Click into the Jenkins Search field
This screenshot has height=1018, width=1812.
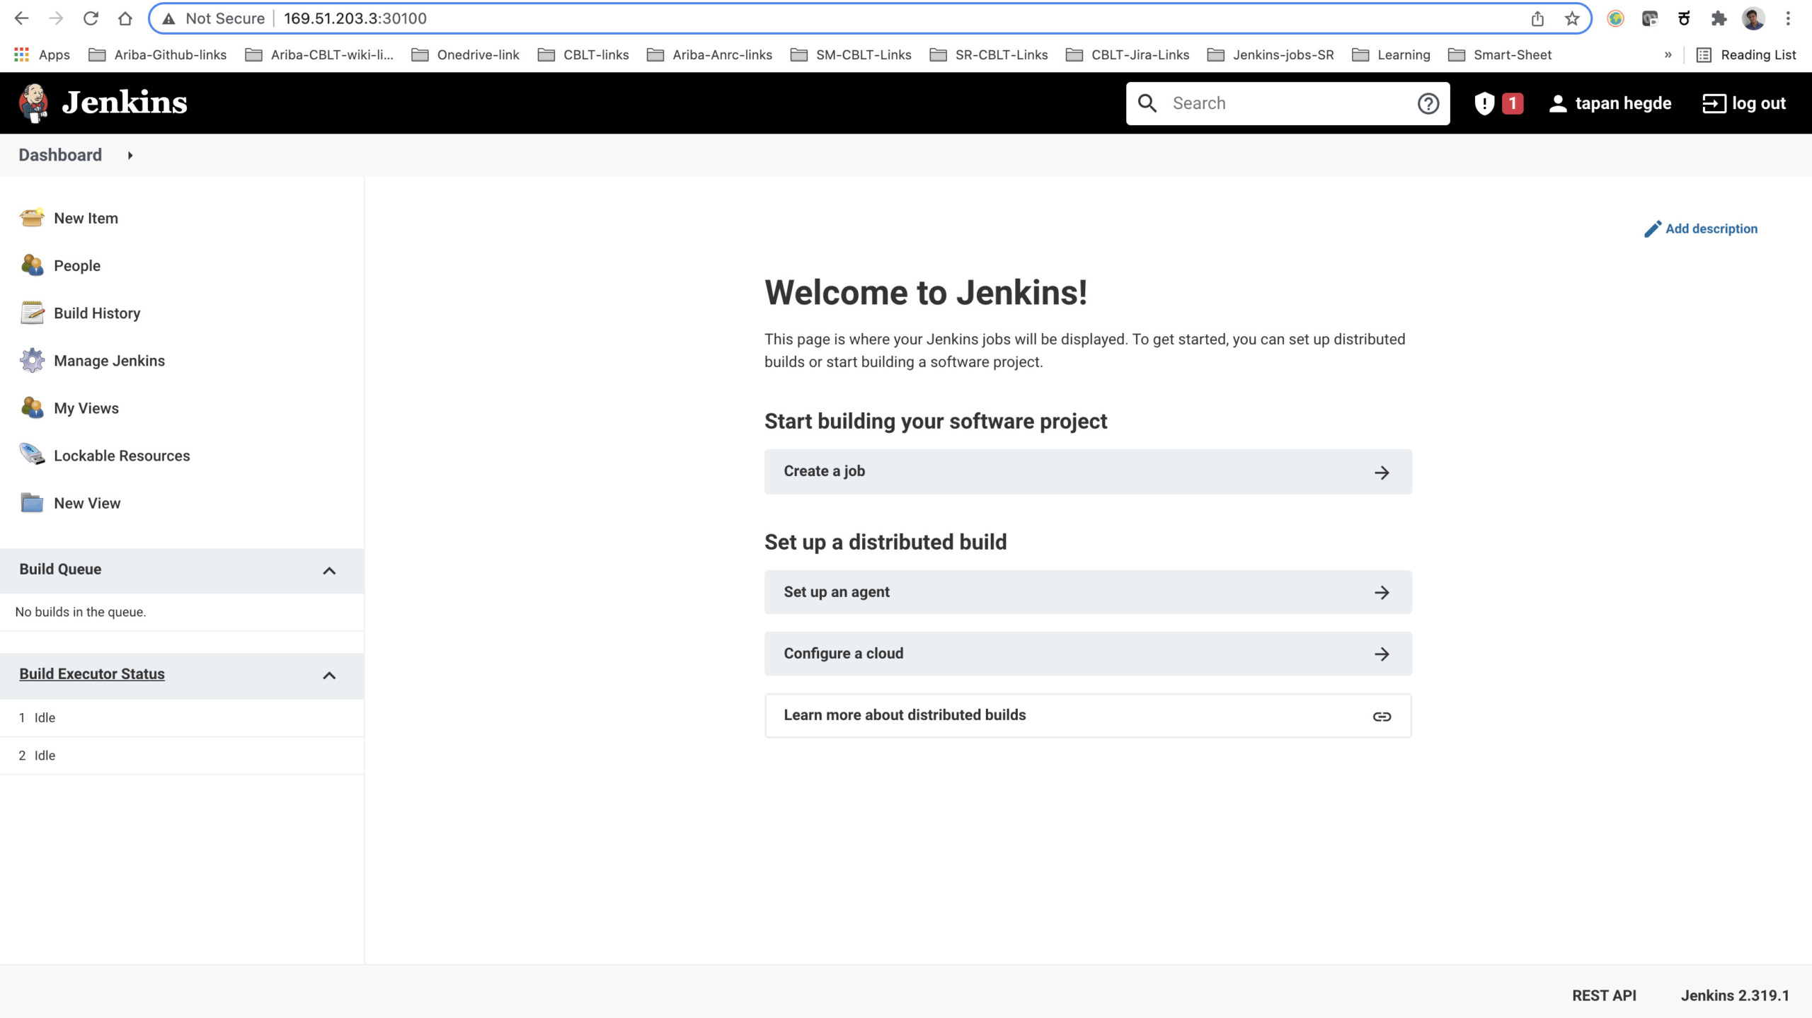pos(1288,103)
